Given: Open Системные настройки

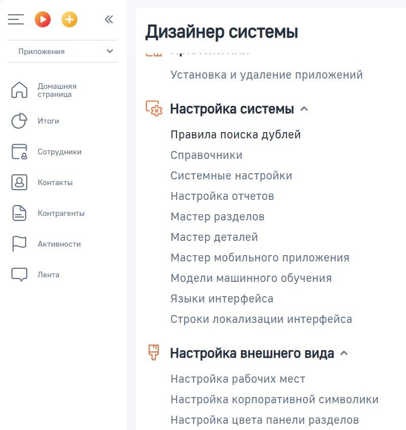Looking at the screenshot, I should 231,176.
